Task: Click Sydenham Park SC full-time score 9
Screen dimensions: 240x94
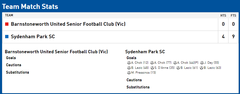Action: 233,37
